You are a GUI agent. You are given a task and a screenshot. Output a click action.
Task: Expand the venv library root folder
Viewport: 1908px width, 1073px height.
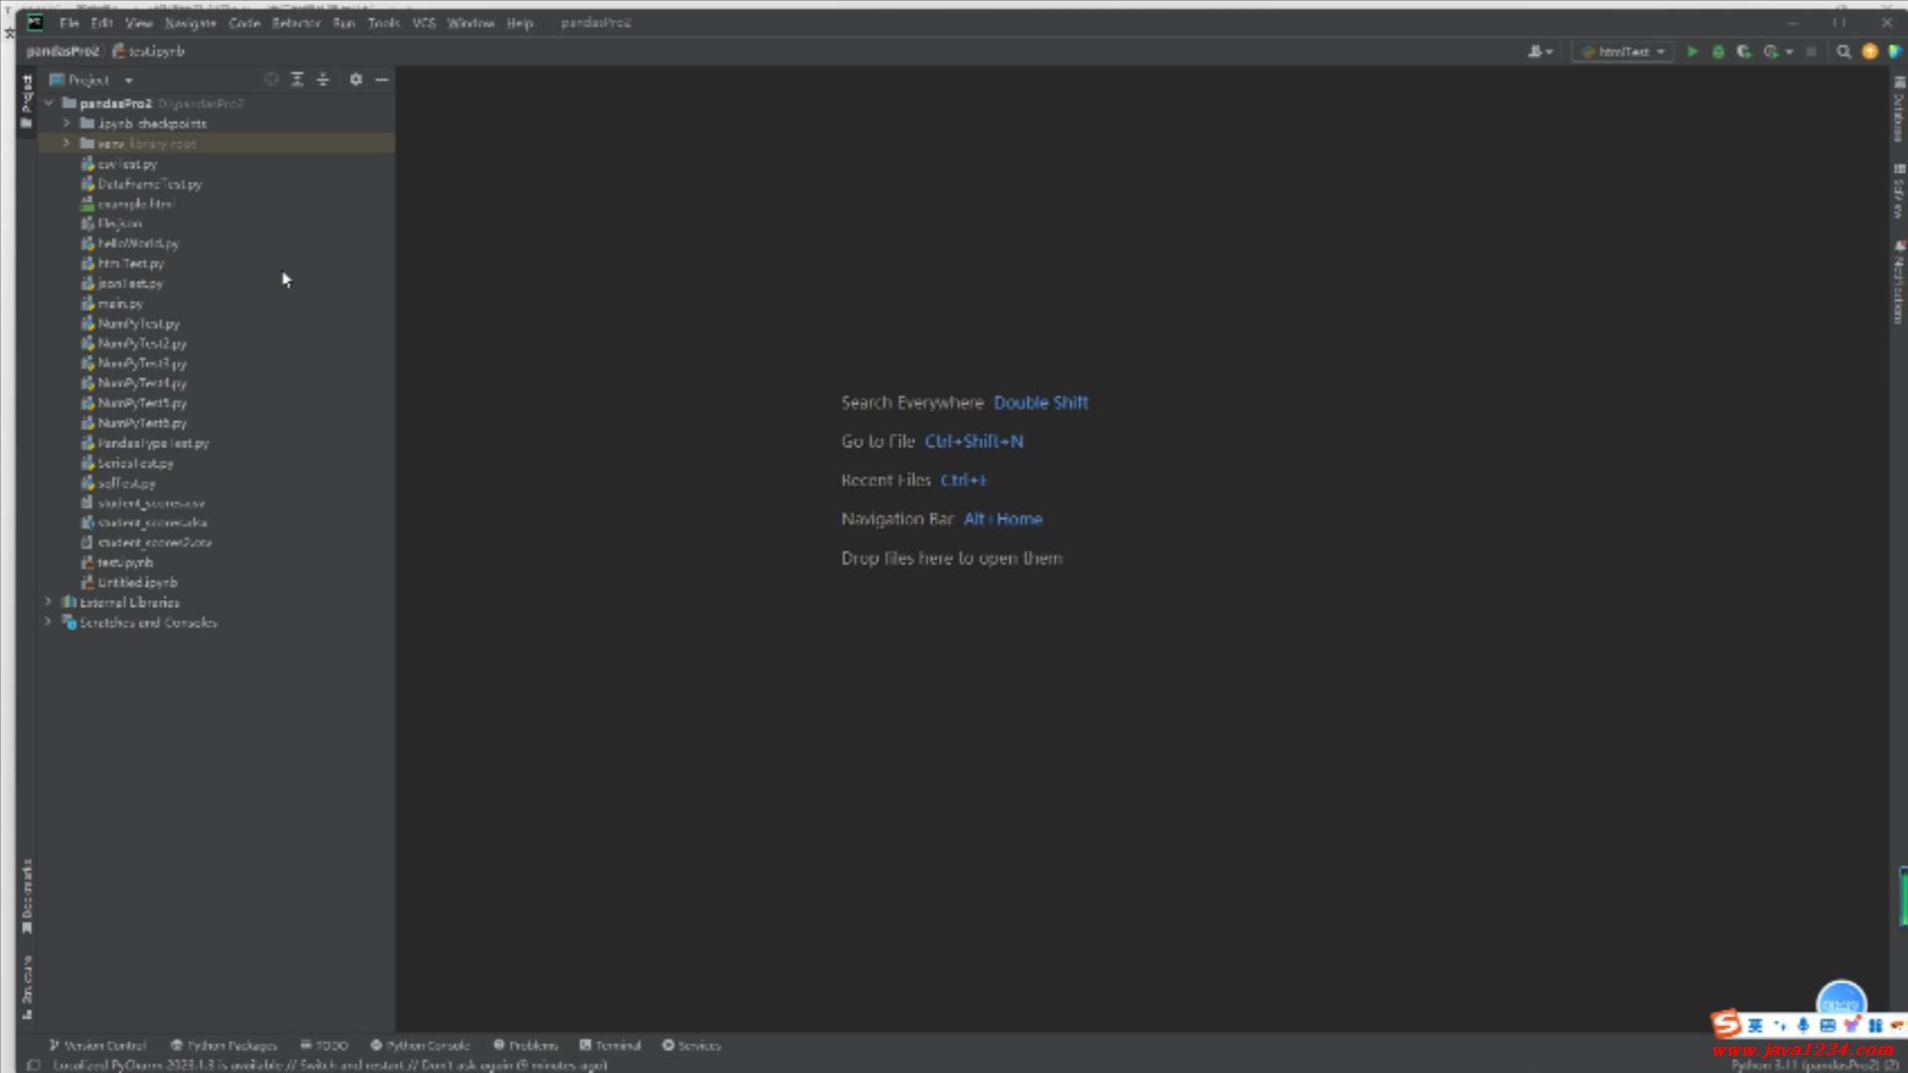pos(67,143)
